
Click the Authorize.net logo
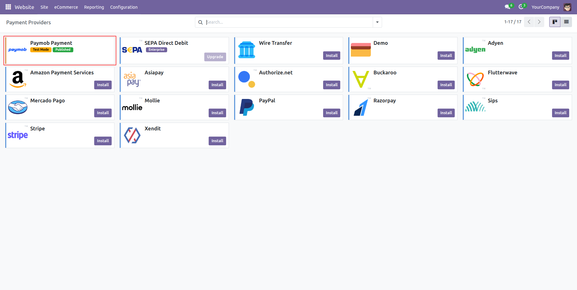point(247,79)
